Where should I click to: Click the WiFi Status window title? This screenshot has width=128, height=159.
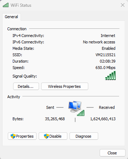(x=21, y=5)
